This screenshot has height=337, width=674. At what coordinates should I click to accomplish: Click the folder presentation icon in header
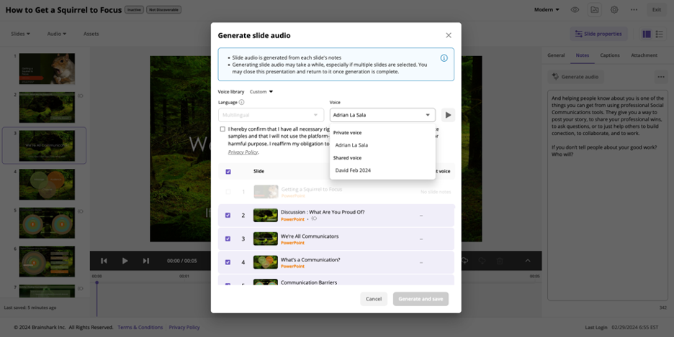pyautogui.click(x=595, y=9)
